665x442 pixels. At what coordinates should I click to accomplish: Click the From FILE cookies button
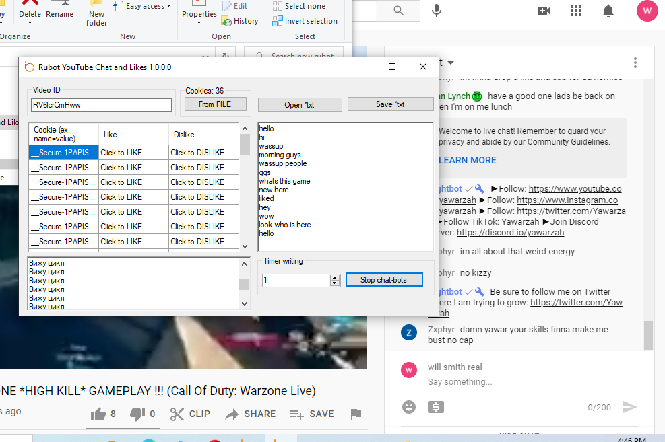click(216, 104)
